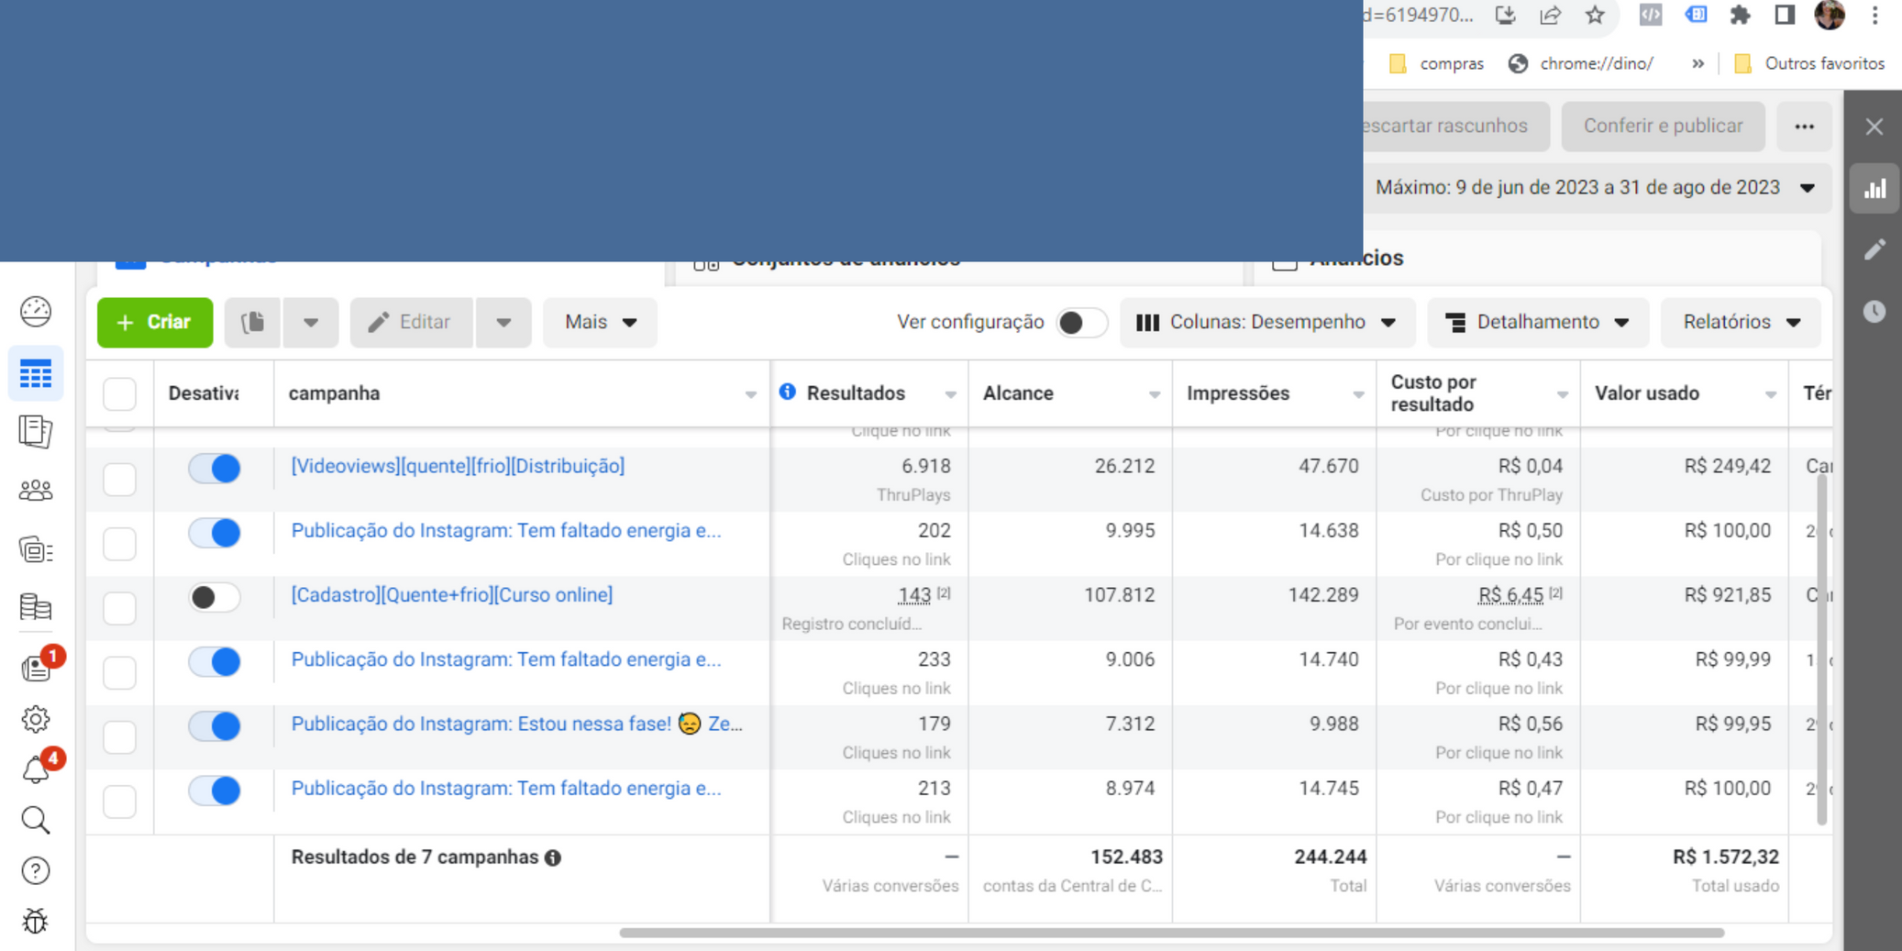Image resolution: width=1902 pixels, height=951 pixels.
Task: Expand the Colunas: Desempenho dropdown
Action: click(1266, 322)
